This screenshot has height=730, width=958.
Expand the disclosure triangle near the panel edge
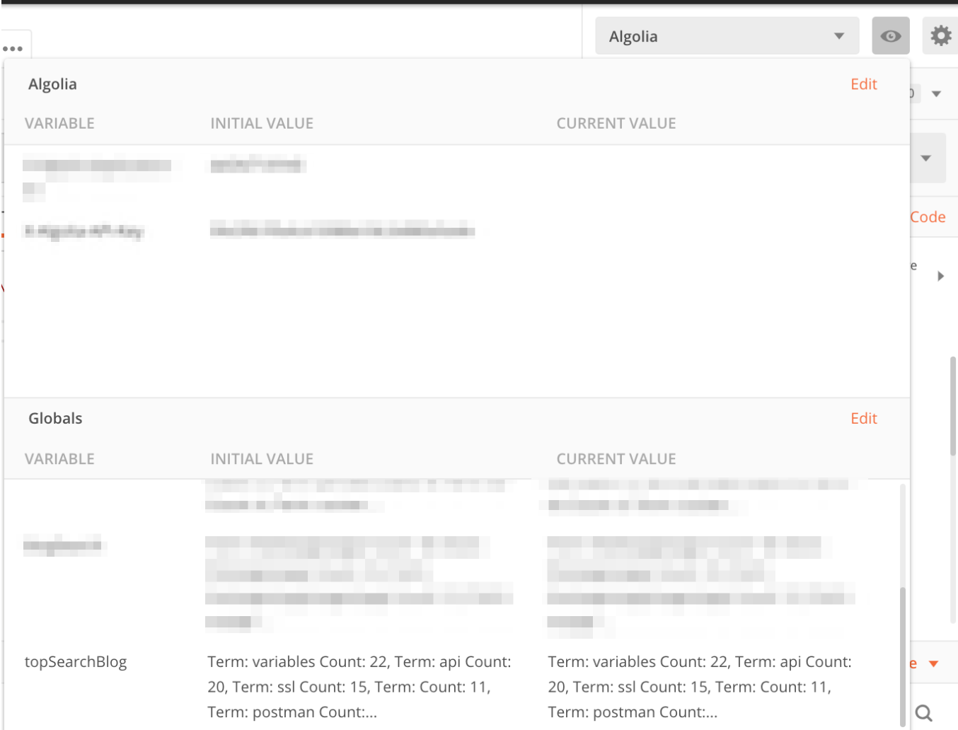(941, 276)
